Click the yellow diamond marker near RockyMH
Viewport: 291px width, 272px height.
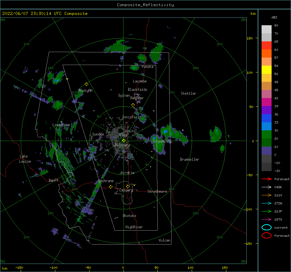(x=86, y=84)
